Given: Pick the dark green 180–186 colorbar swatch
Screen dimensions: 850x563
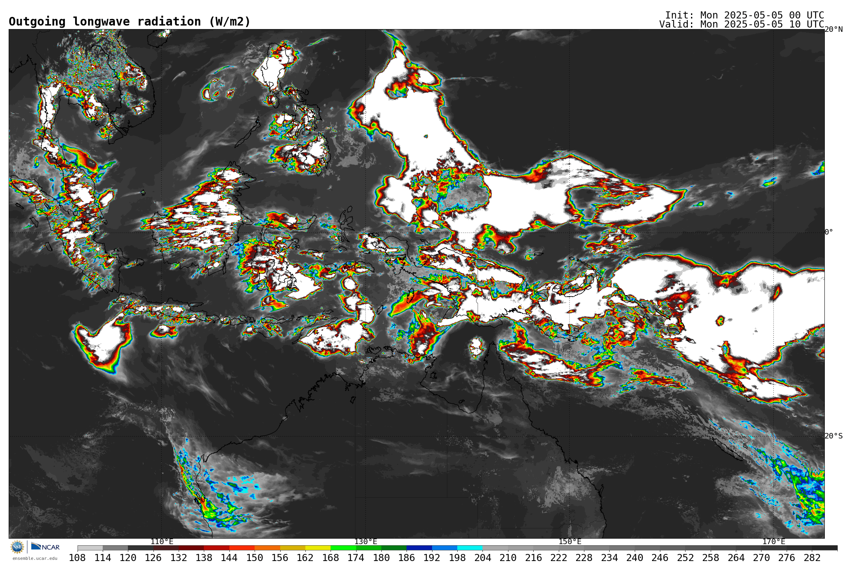Looking at the screenshot, I should tap(394, 548).
